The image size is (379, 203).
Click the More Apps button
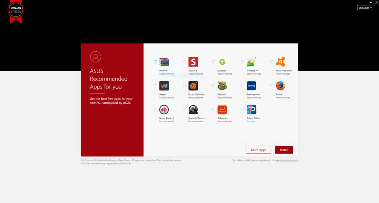coord(258,150)
